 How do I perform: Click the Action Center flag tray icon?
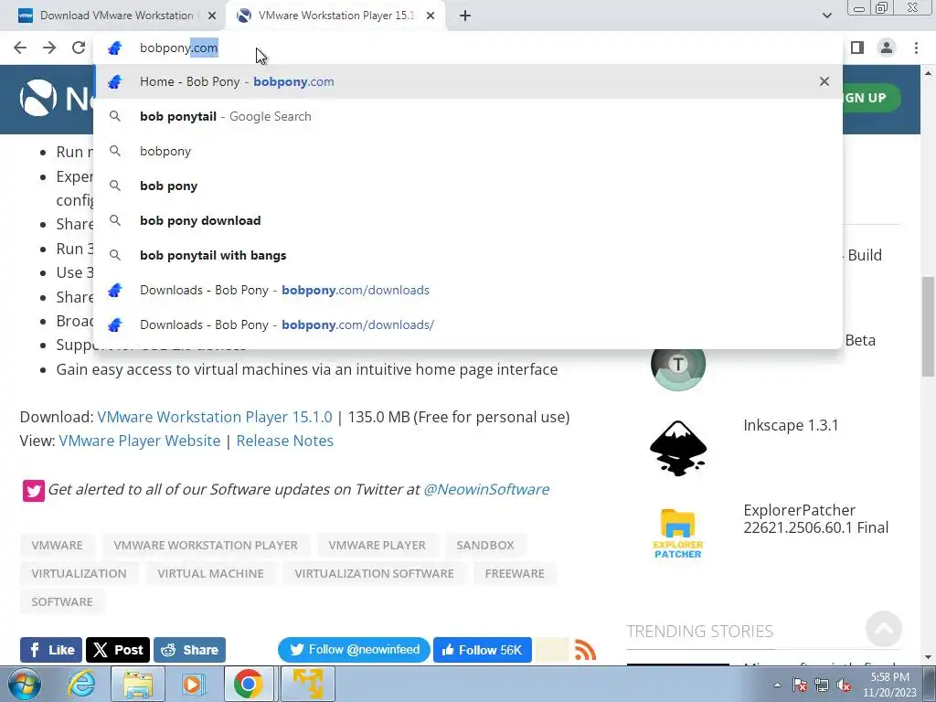tap(801, 685)
